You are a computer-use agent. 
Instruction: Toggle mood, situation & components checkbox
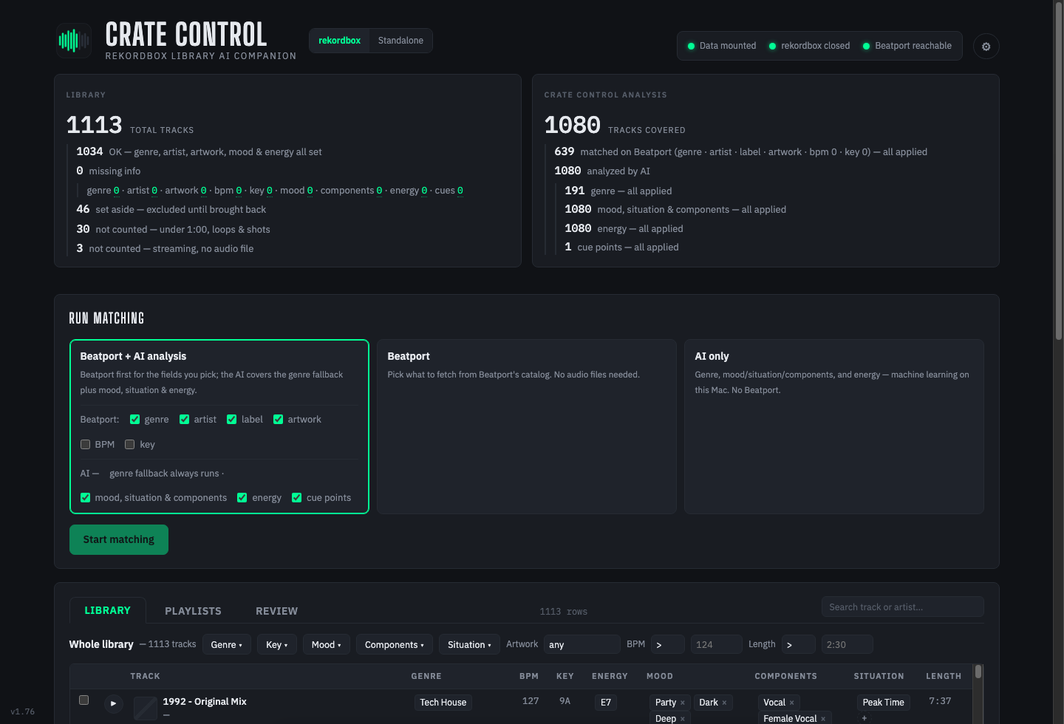[85, 497]
